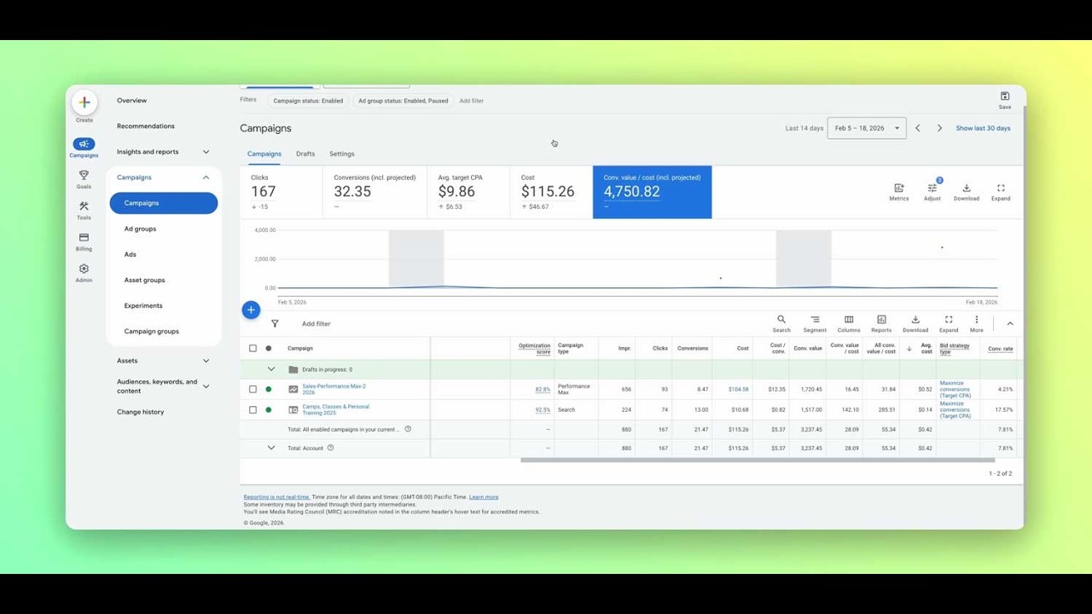Toggle the select-all checkbox in table header

253,348
